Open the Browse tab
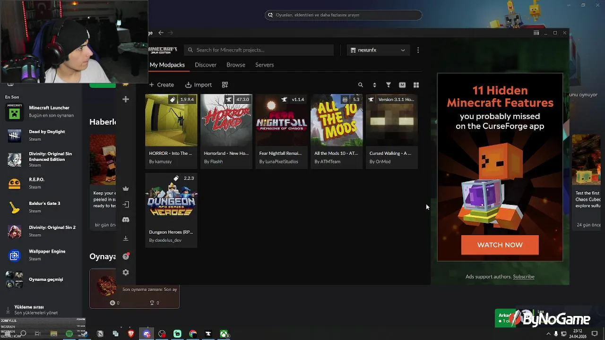Viewport: 605px width, 340px height. click(236, 65)
